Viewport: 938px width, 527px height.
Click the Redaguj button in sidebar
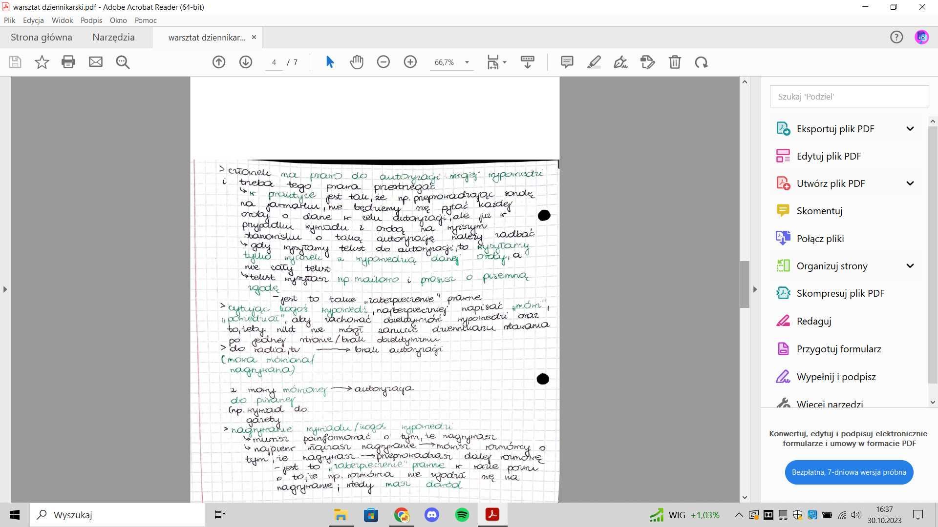pos(814,321)
